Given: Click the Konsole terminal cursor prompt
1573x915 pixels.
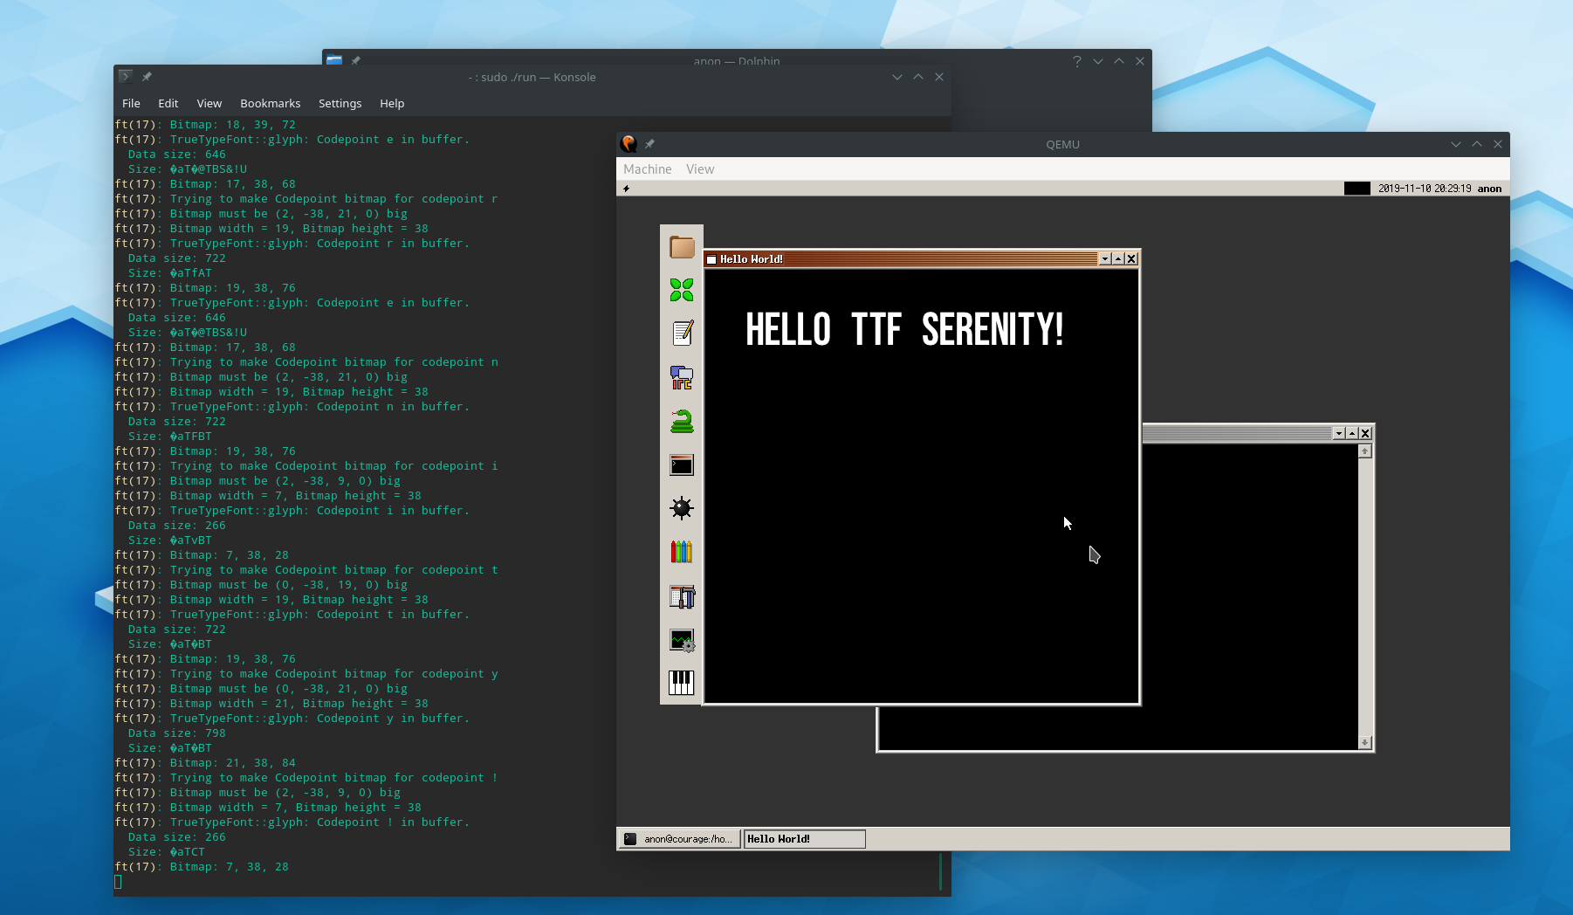Looking at the screenshot, I should click(x=118, y=882).
